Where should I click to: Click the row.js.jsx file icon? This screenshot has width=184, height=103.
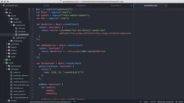(16, 31)
